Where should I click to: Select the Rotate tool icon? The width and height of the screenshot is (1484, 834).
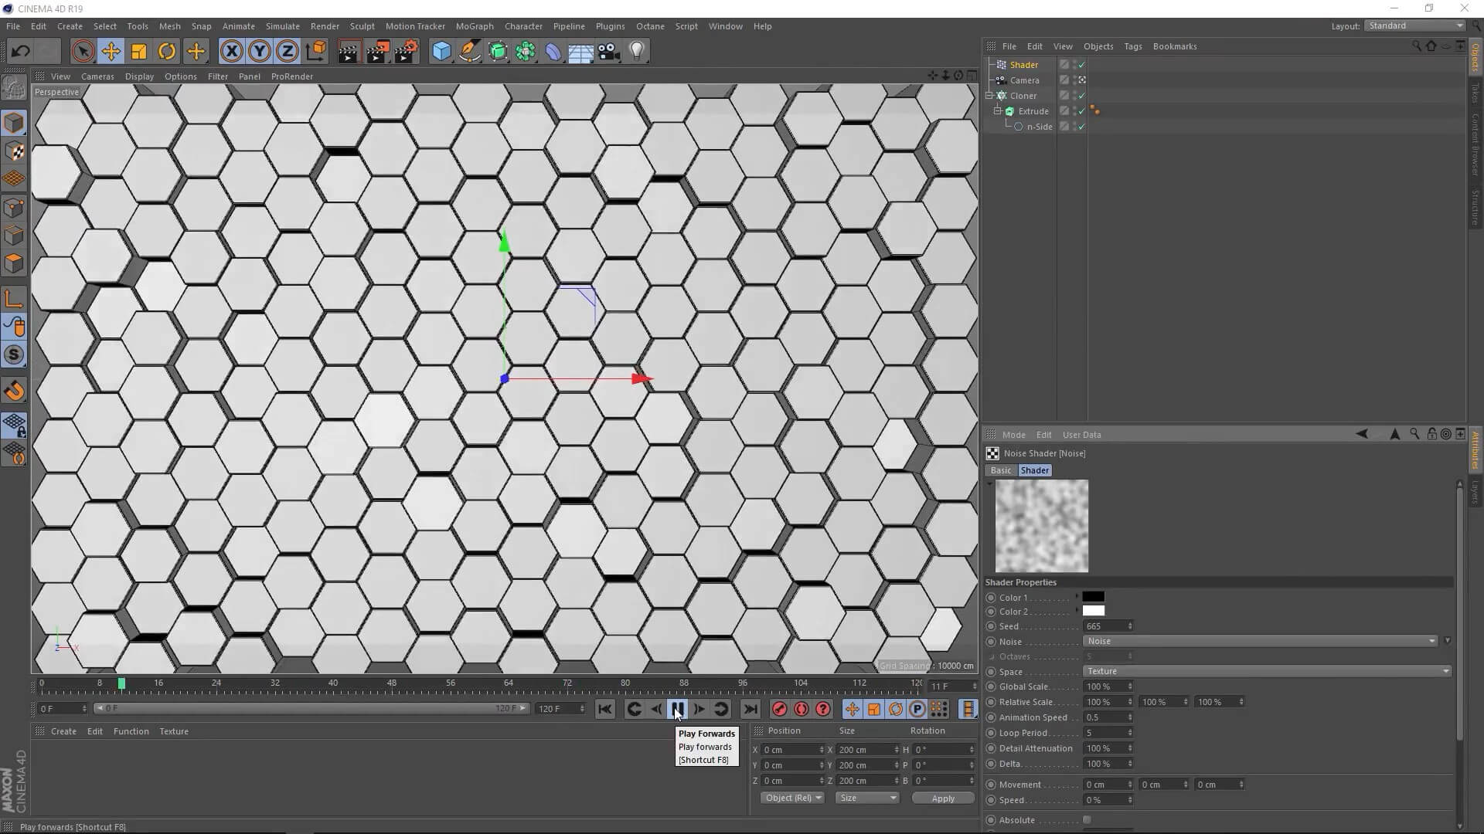166,52
